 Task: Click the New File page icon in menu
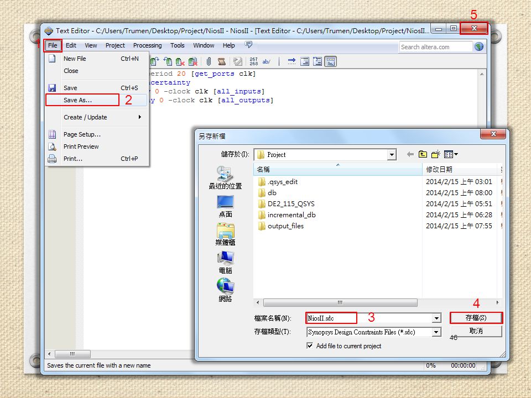pyautogui.click(x=52, y=58)
